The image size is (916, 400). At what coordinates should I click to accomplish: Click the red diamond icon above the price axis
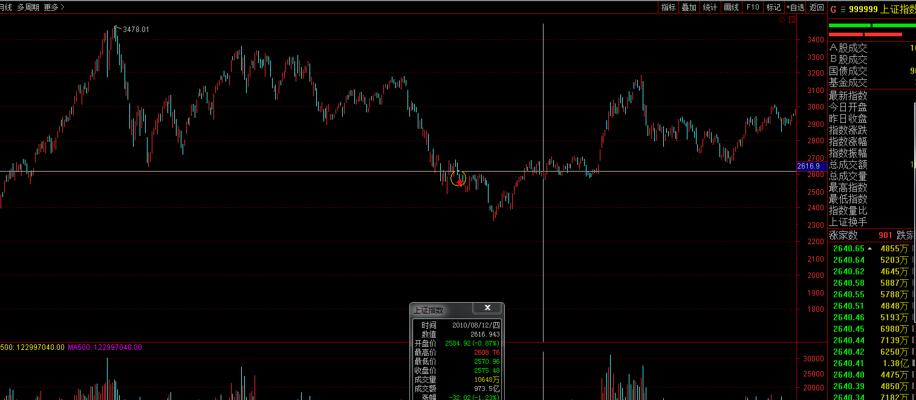[782, 20]
